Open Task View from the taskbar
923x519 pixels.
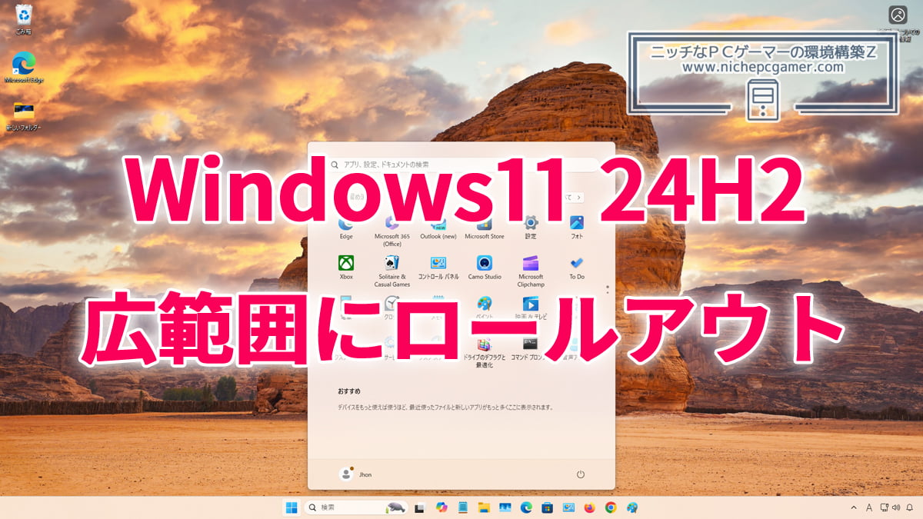tap(420, 507)
